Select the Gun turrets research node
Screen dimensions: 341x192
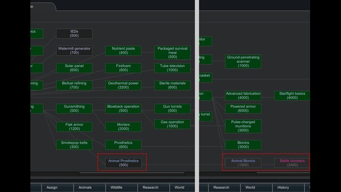[173, 109]
